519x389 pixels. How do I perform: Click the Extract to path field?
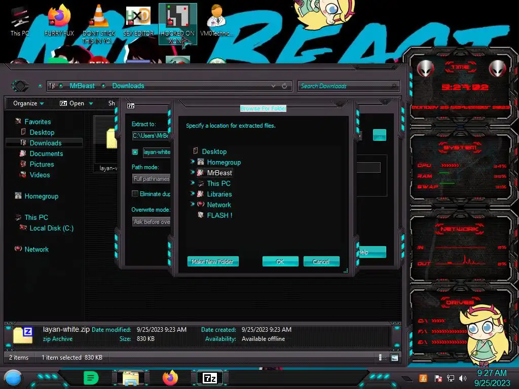pyautogui.click(x=151, y=136)
